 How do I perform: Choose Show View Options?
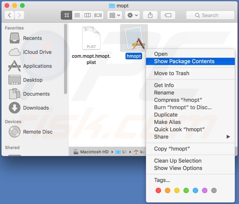[x=190, y=168]
